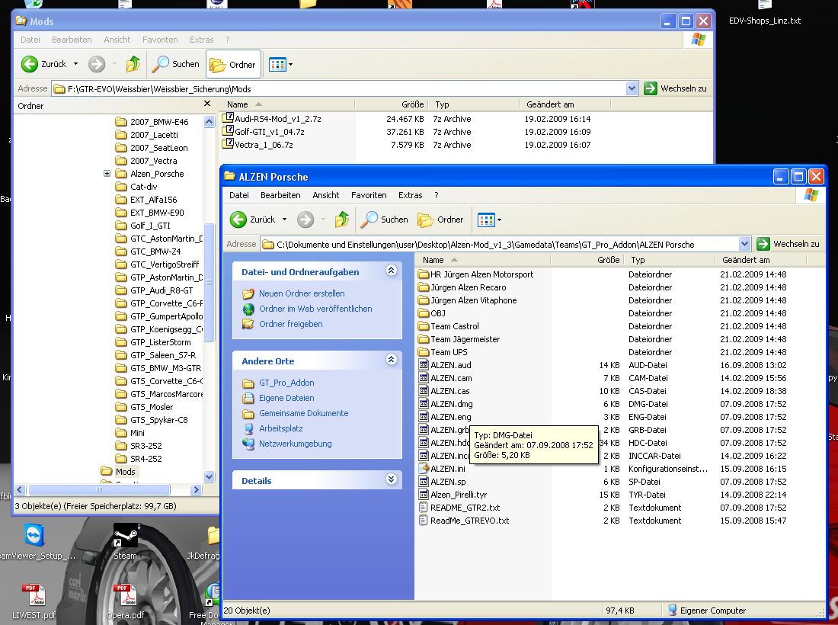Open the address bar dropdown in Mods window
This screenshot has width=838, height=625.
pos(632,88)
